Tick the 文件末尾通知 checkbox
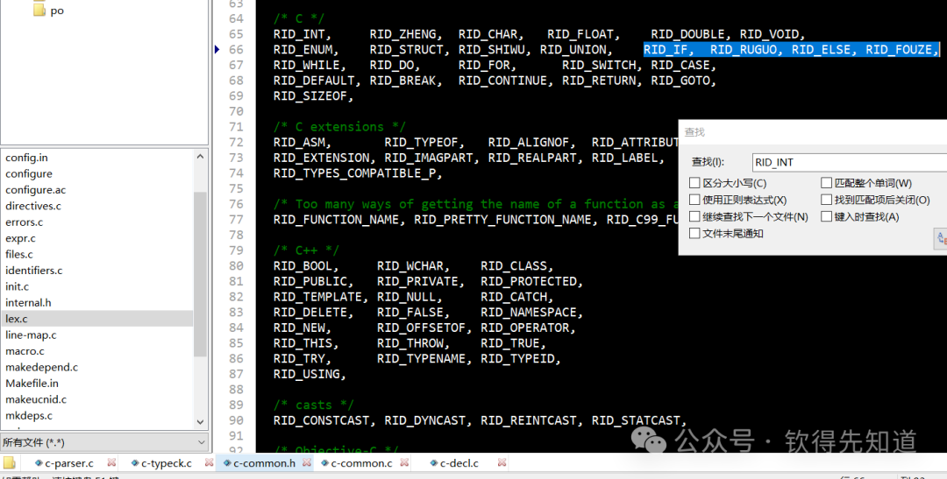 point(694,234)
